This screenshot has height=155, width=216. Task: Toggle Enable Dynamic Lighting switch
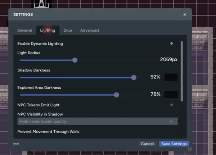point(171,44)
